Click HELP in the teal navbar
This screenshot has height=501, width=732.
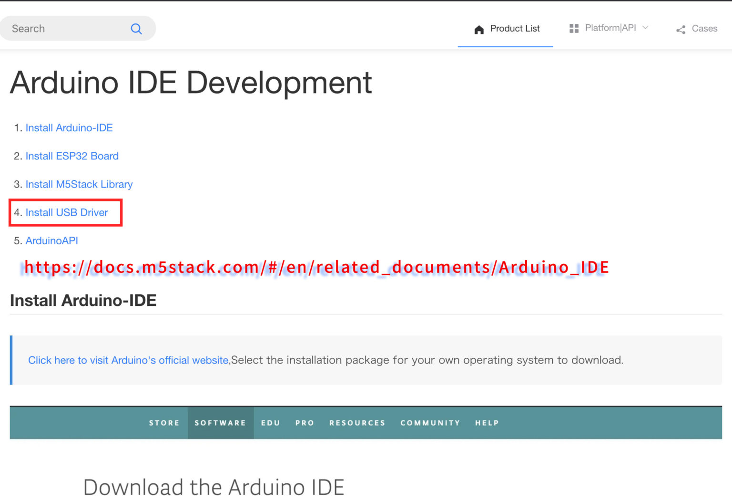click(x=487, y=423)
